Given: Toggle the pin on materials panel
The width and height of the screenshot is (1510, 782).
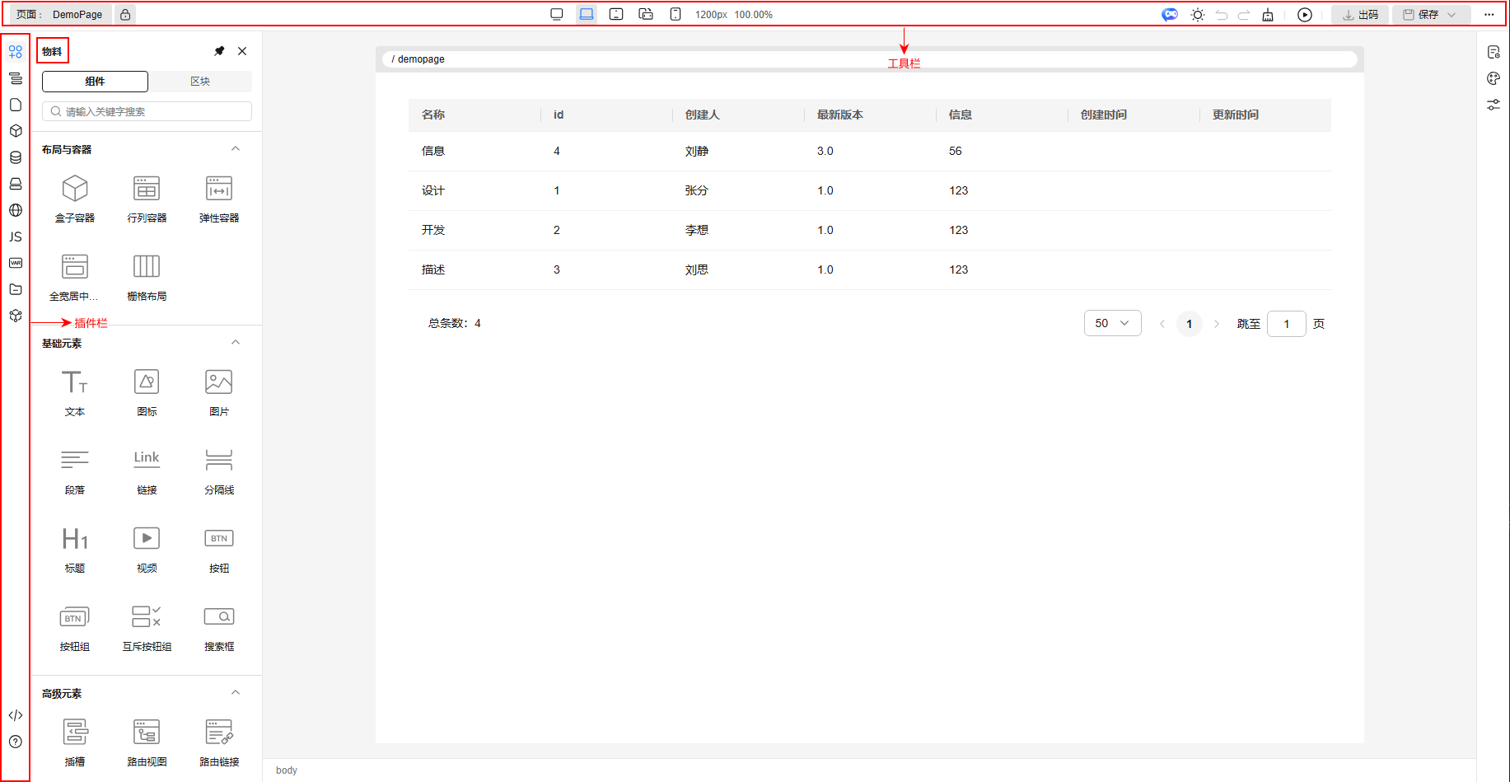Looking at the screenshot, I should [219, 51].
